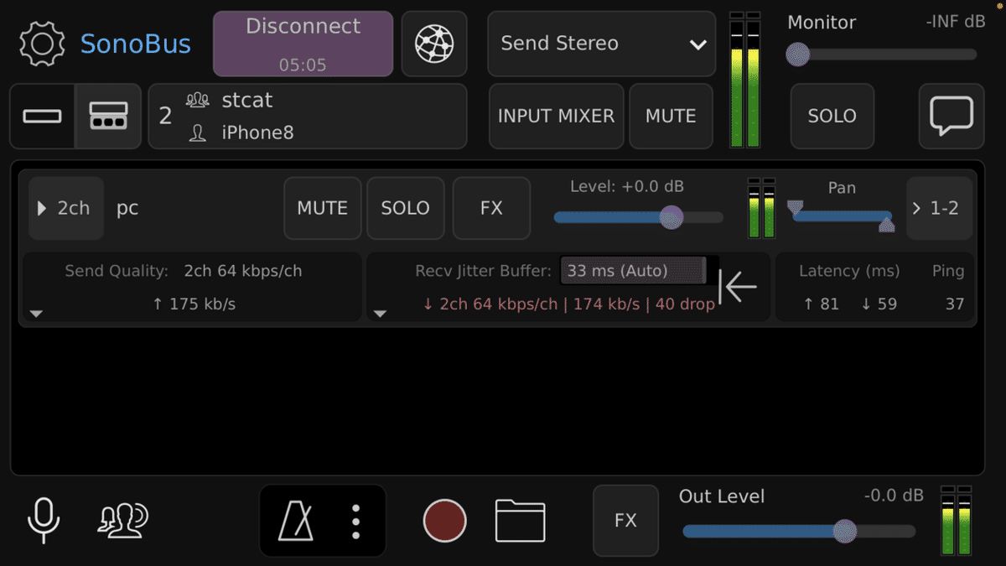Image resolution: width=1006 pixels, height=566 pixels.
Task: Reset jitter buffer with arrow-to-bar icon
Action: [739, 287]
